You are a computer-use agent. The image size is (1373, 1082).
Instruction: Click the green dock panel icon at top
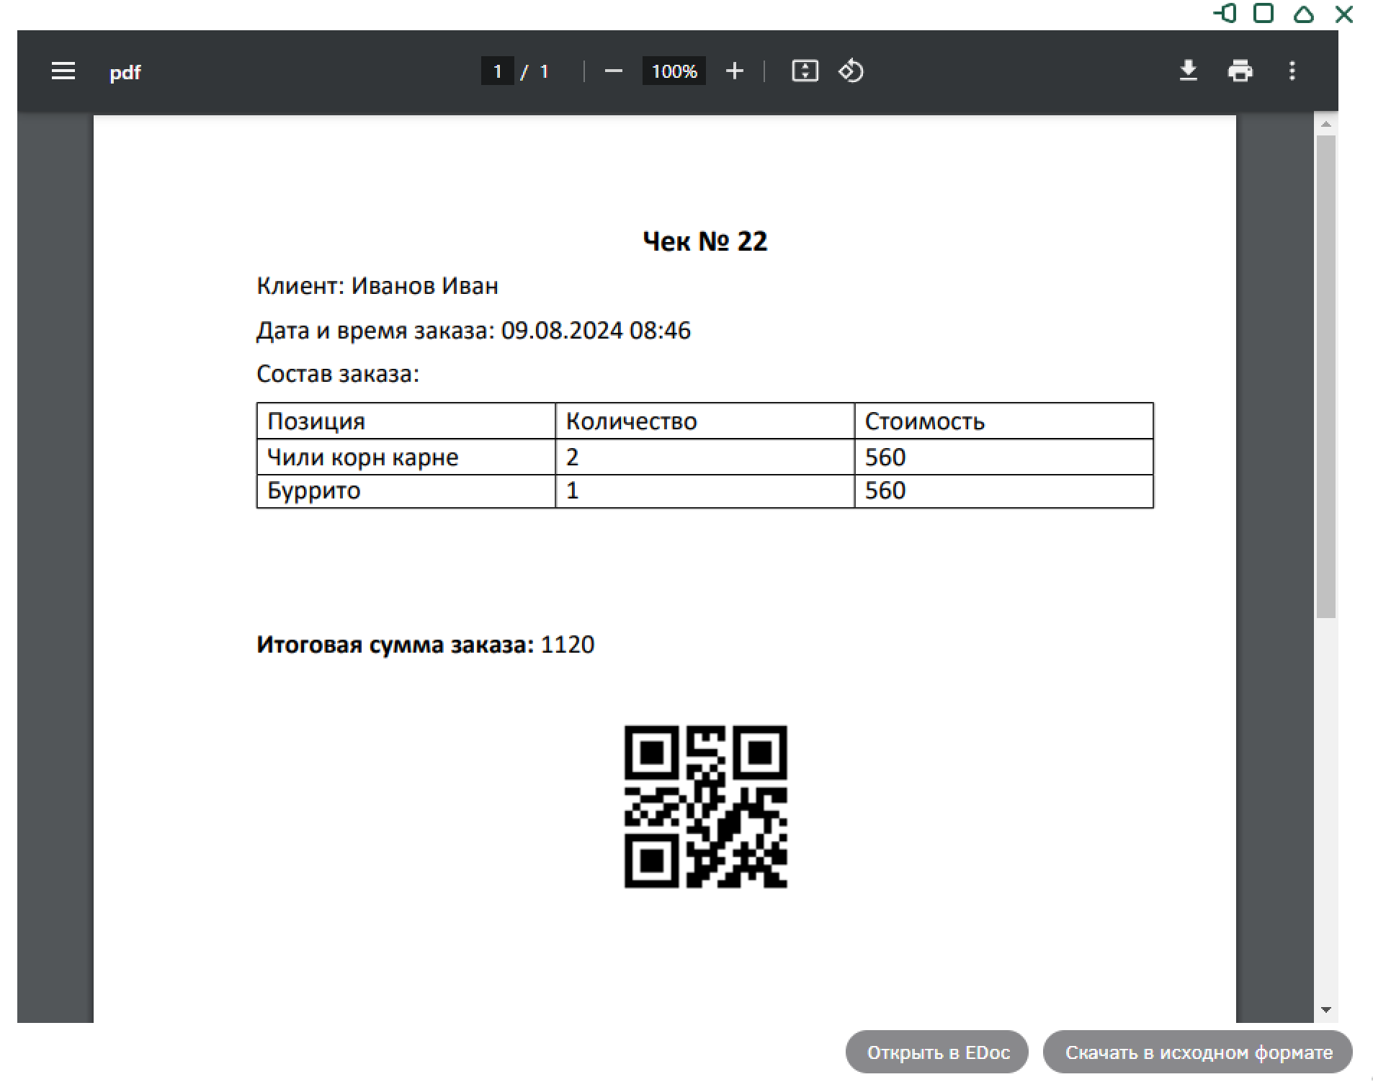[x=1225, y=14]
